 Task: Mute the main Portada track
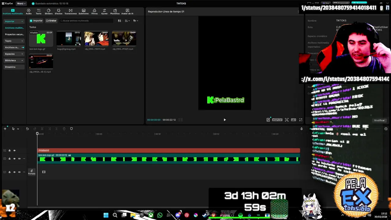coord(19,172)
